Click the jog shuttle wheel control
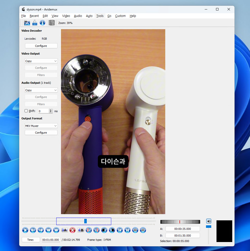Image resolution: width=250 pixels, height=251 pixels. pyautogui.click(x=180, y=222)
